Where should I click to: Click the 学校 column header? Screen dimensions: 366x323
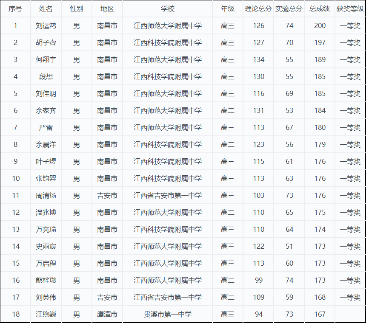pyautogui.click(x=168, y=9)
